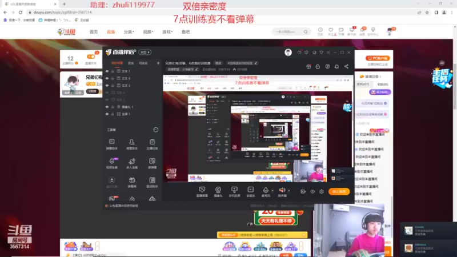Select the third scene tab
457x257 pixels.
(x=143, y=63)
